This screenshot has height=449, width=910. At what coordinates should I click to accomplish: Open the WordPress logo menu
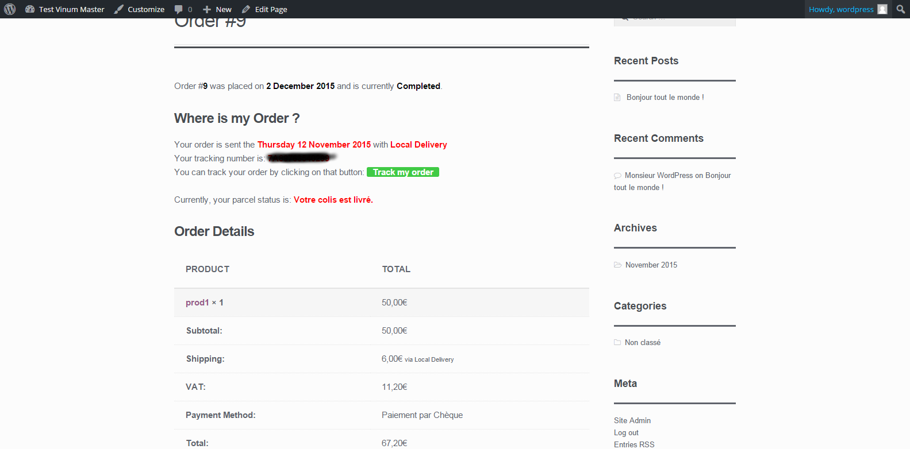[10, 9]
